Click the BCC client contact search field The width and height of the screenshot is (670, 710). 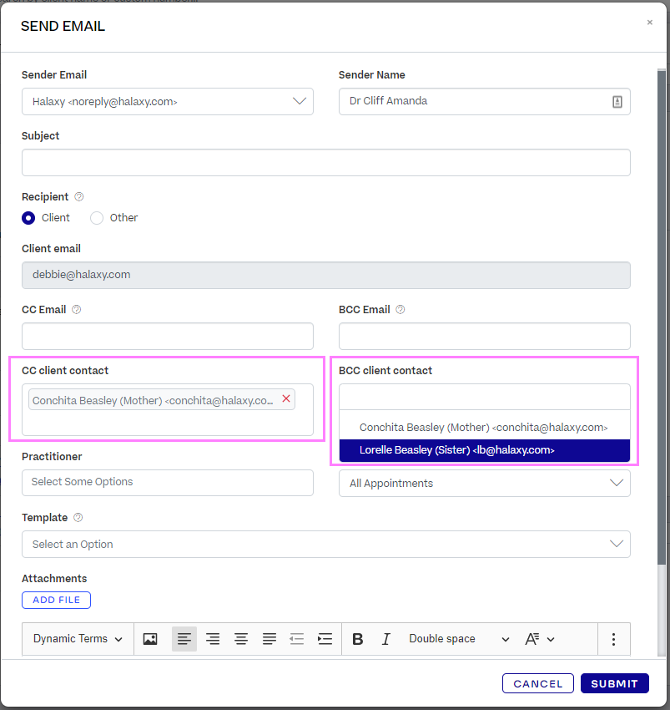coord(485,397)
